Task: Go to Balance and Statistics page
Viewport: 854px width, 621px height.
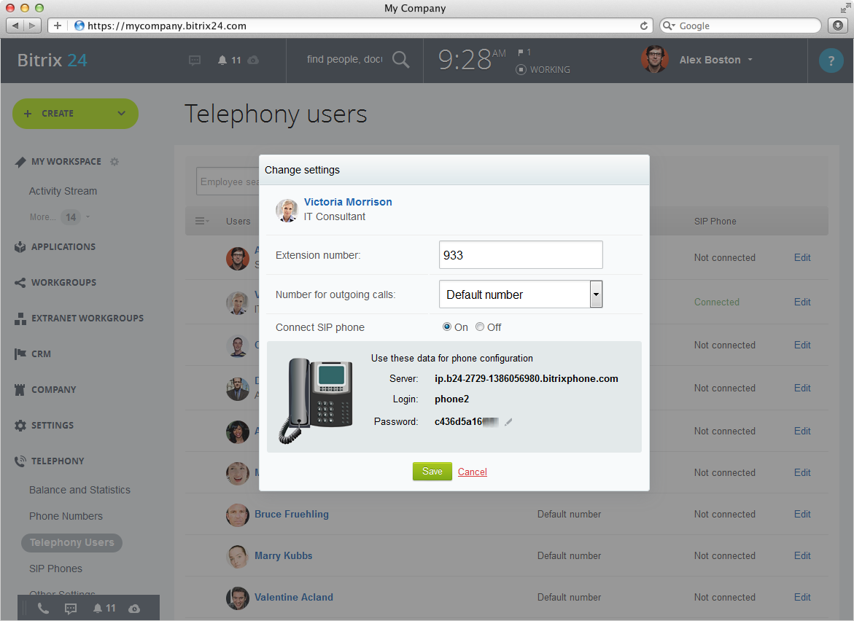Action: coord(79,490)
